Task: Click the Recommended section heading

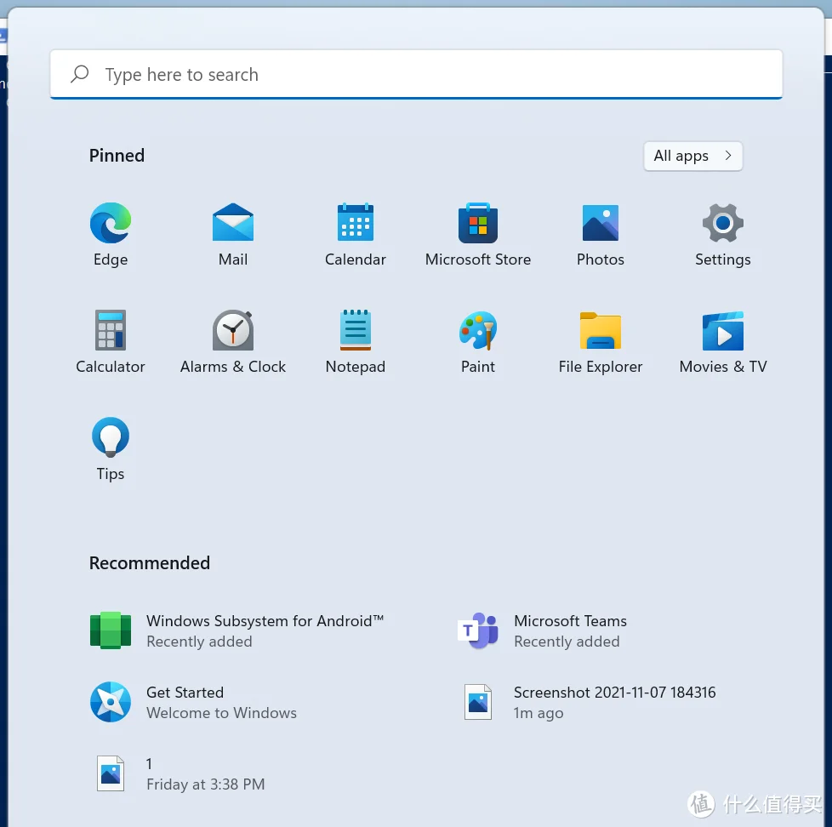Action: point(150,562)
